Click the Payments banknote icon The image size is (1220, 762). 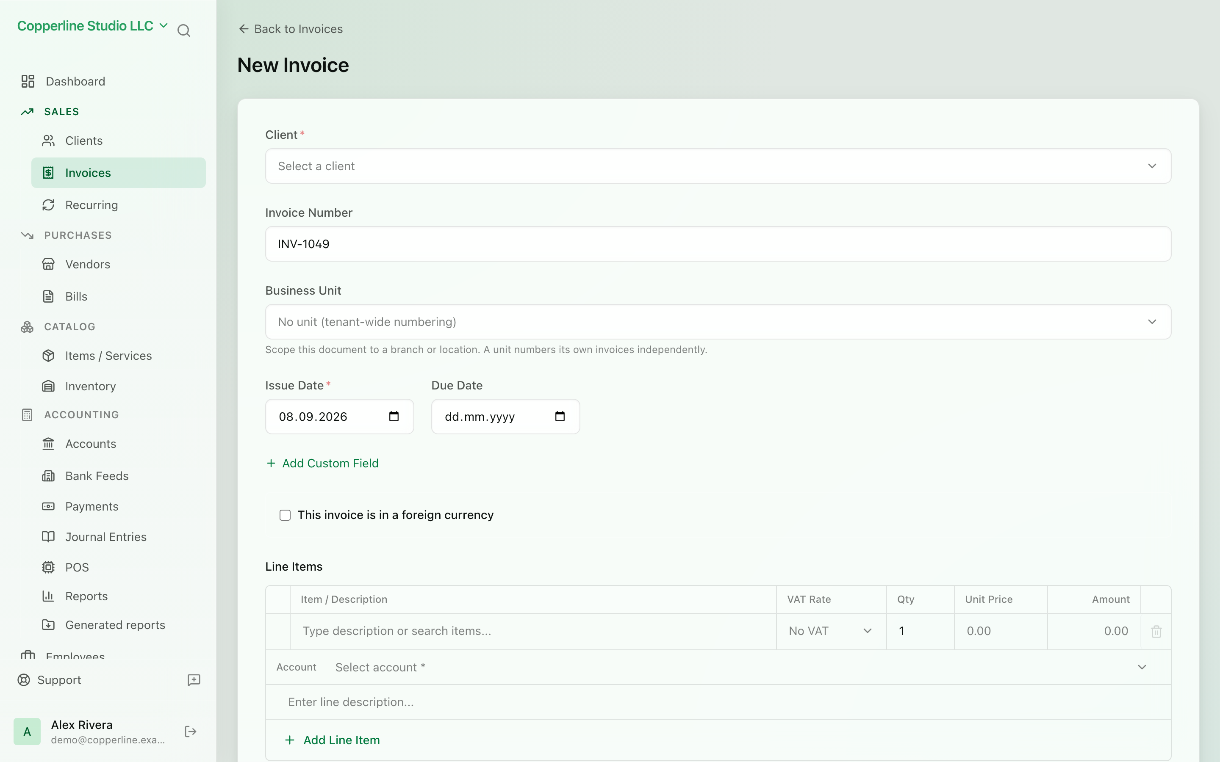tap(48, 506)
